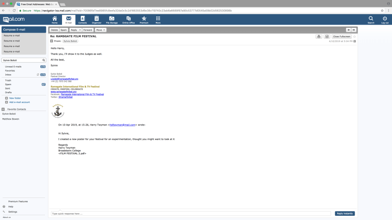Viewport: 392px width, 220px height.
Task: Refresh the Inbox with the reload icon
Action: pyautogui.click(x=38, y=75)
